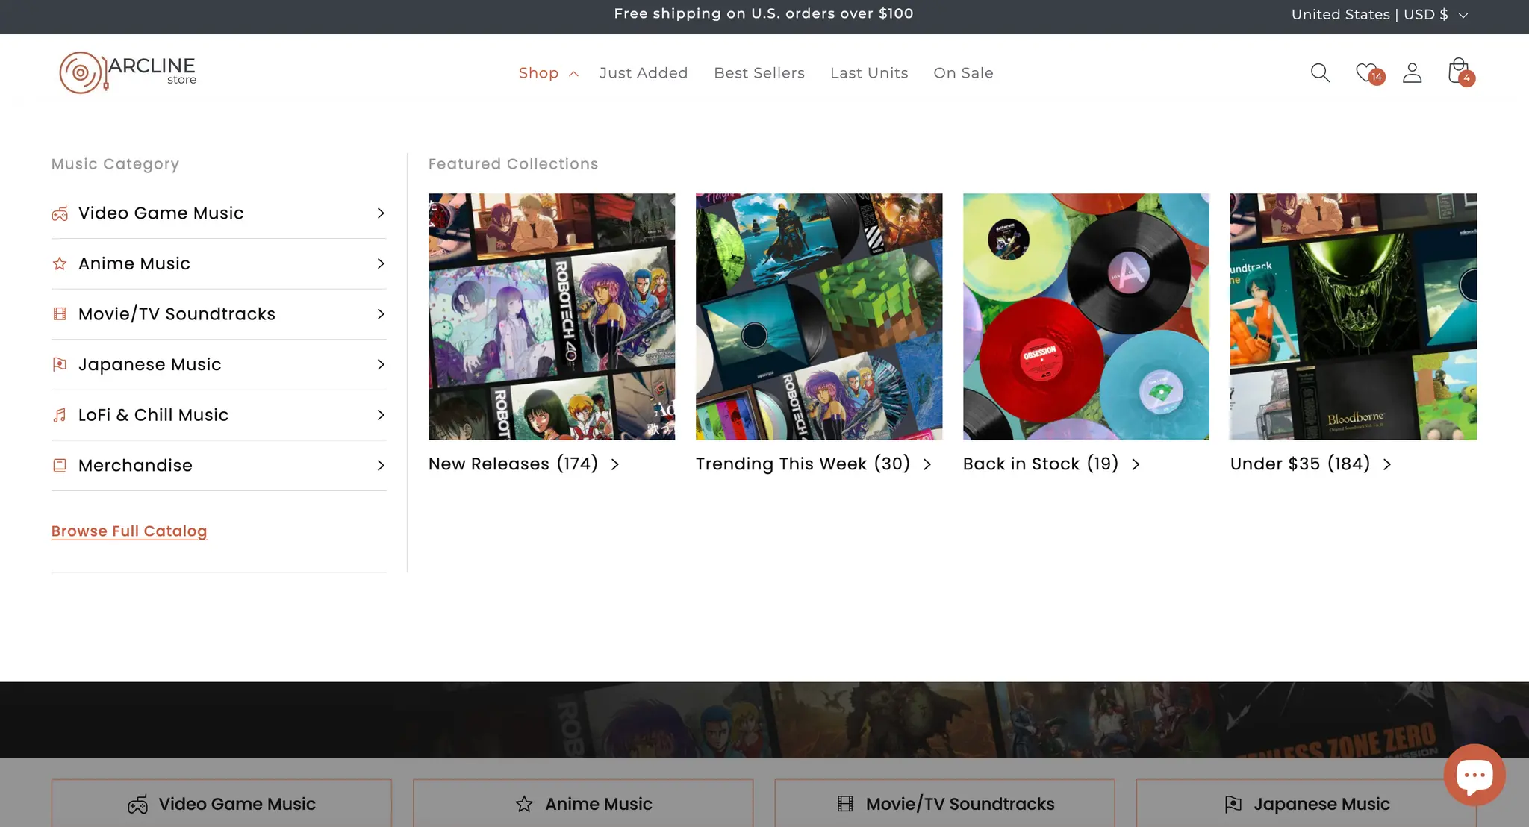1529x827 pixels.
Task: Click the game controller icon beside Video Game Music
Action: click(x=60, y=213)
